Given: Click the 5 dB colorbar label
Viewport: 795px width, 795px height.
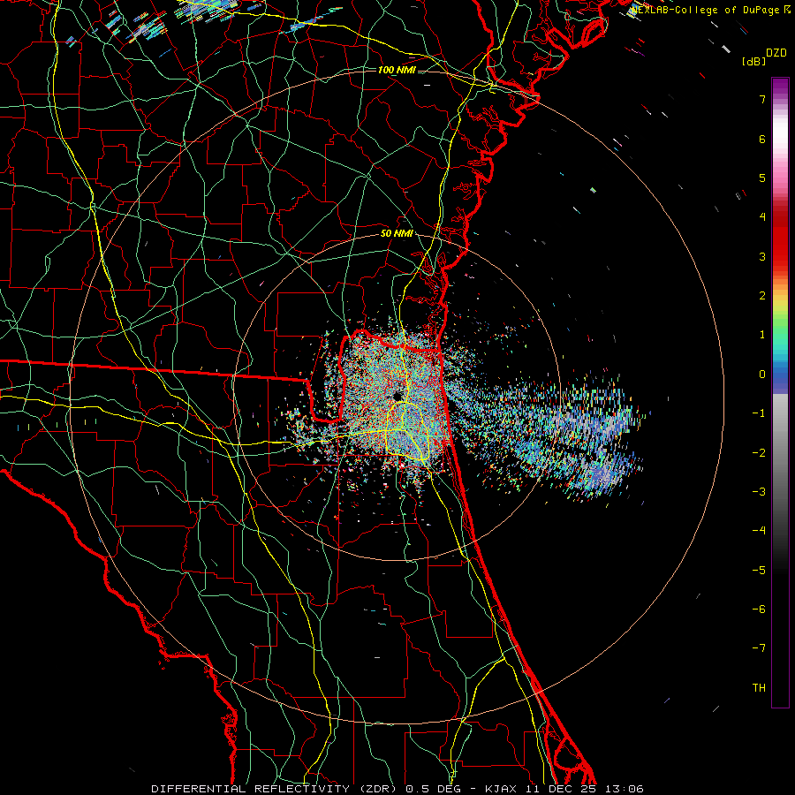Looking at the screenshot, I should [x=762, y=178].
